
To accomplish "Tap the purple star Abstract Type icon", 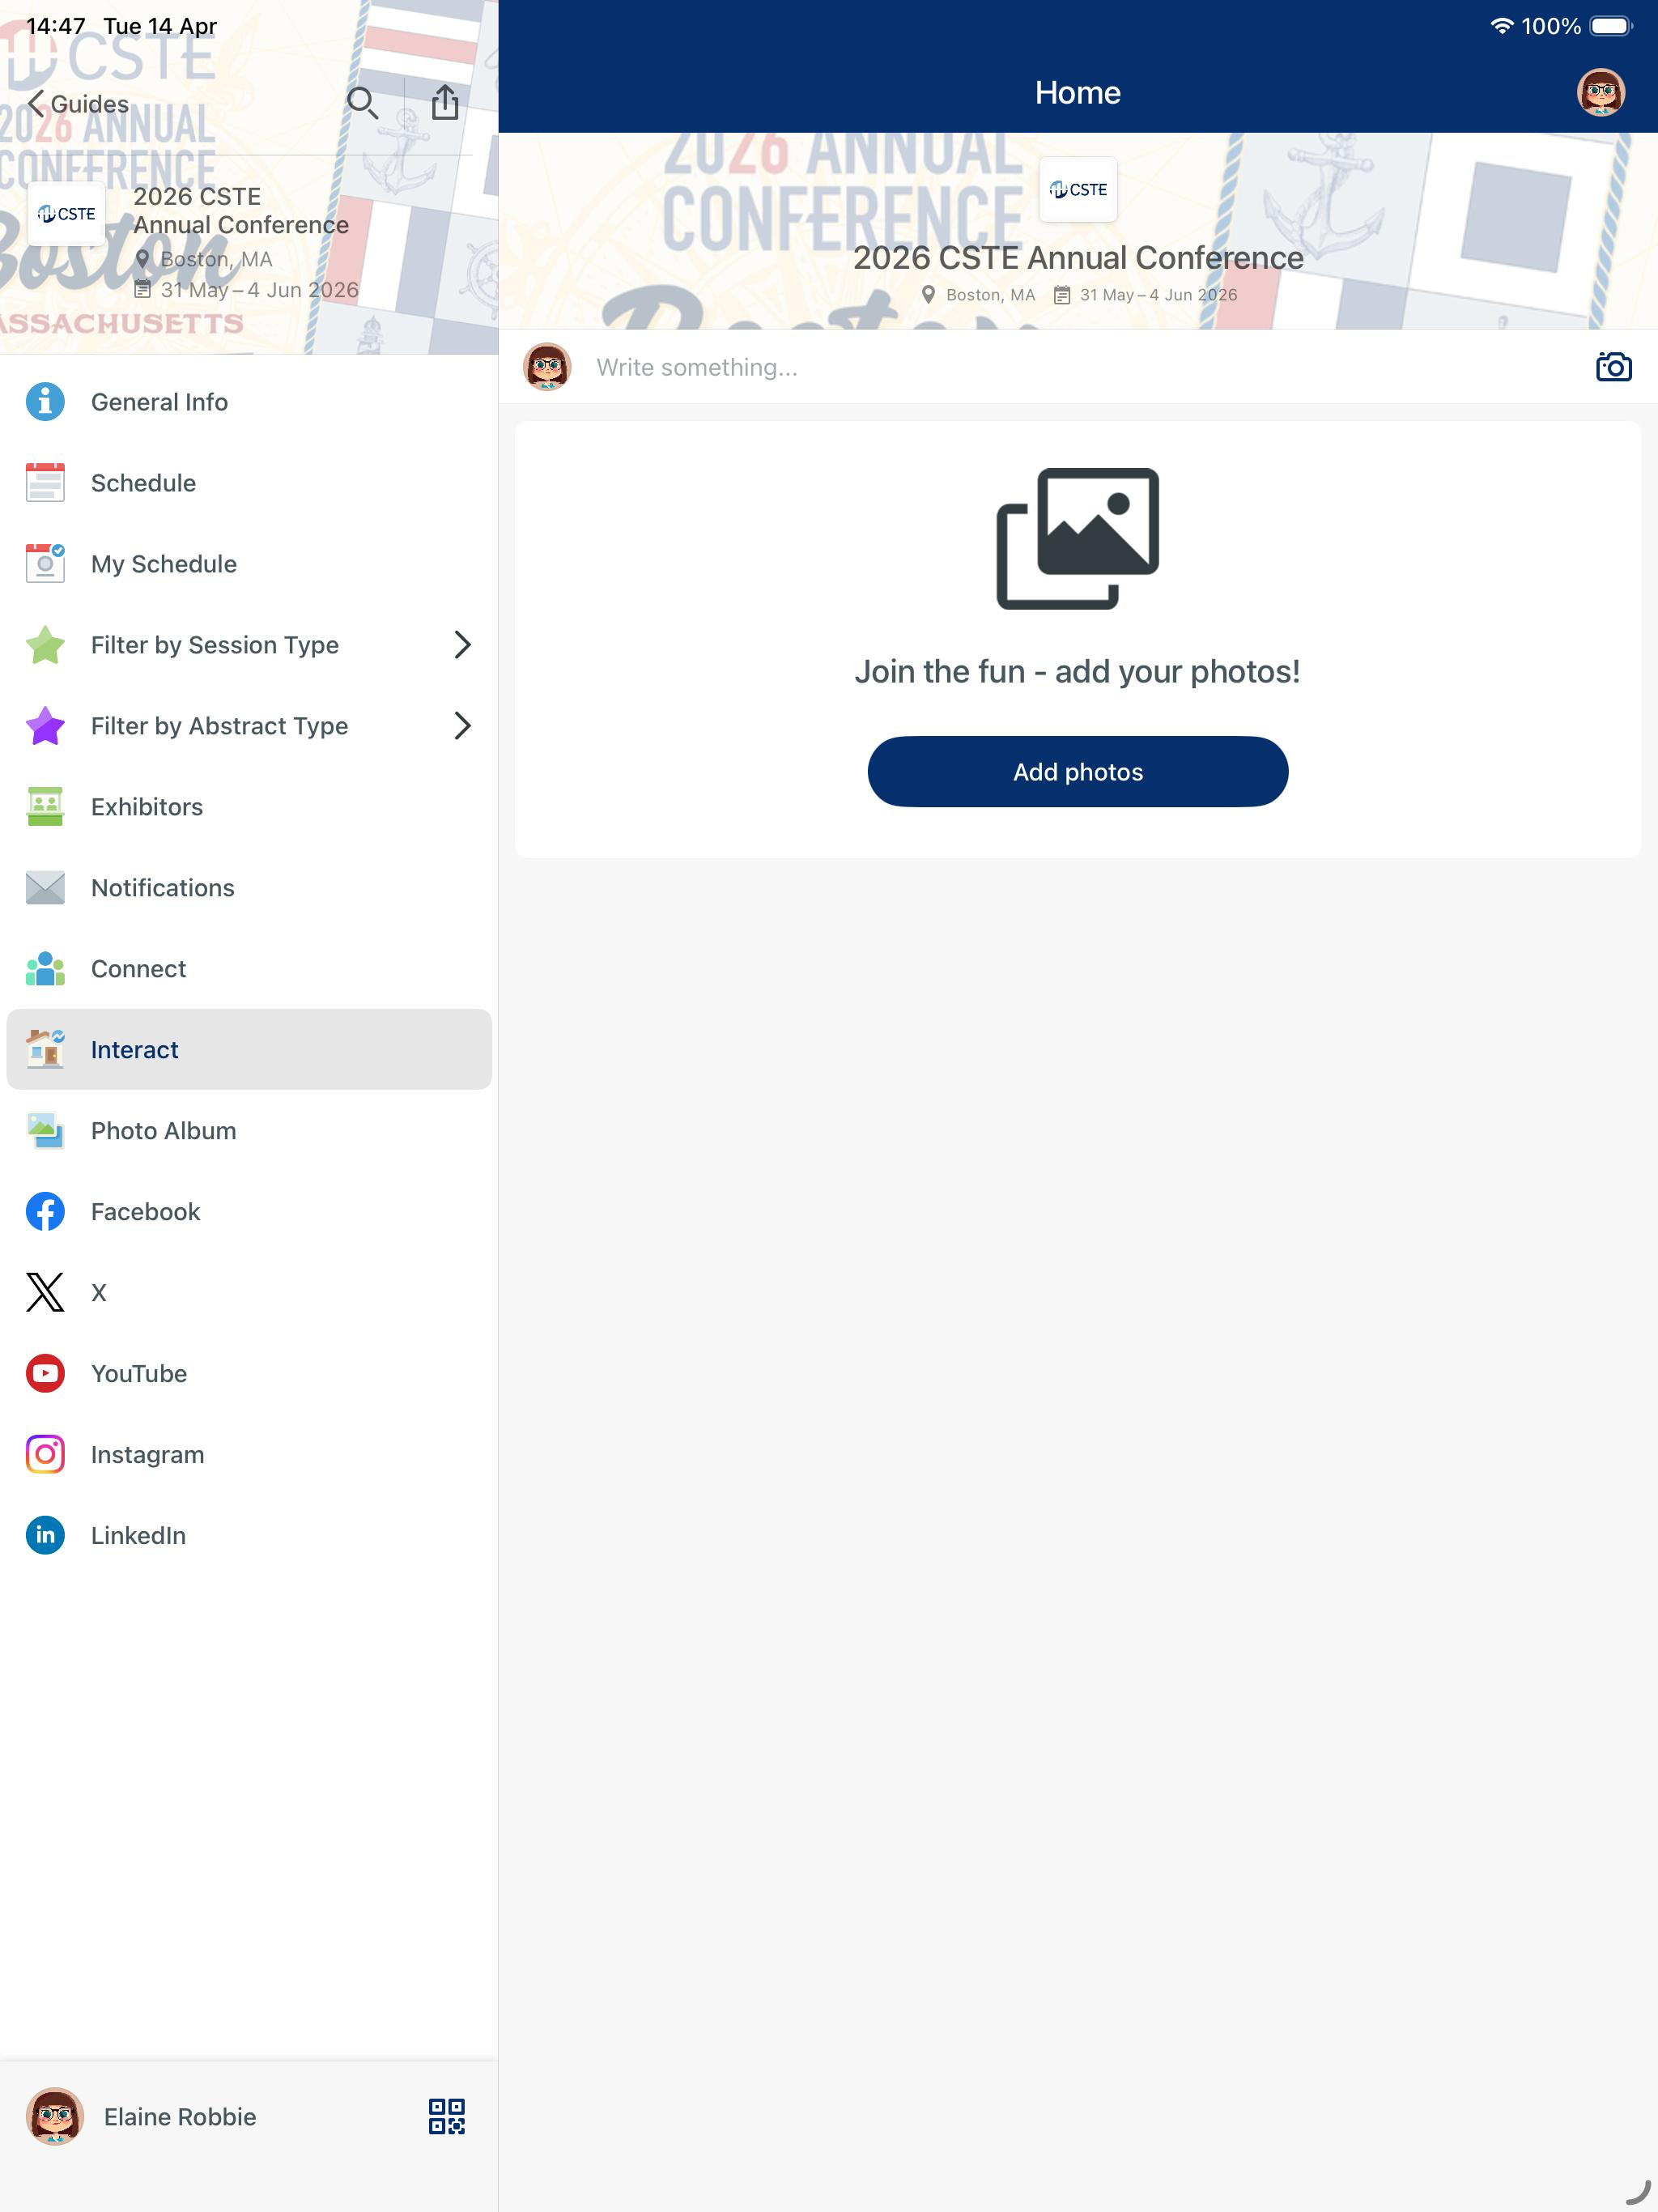I will pyautogui.click(x=45, y=726).
